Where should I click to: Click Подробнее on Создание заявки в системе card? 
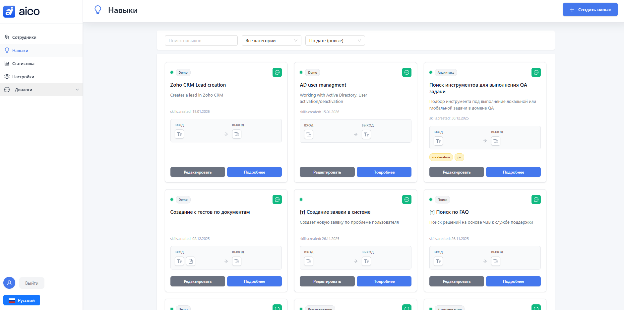tap(384, 281)
